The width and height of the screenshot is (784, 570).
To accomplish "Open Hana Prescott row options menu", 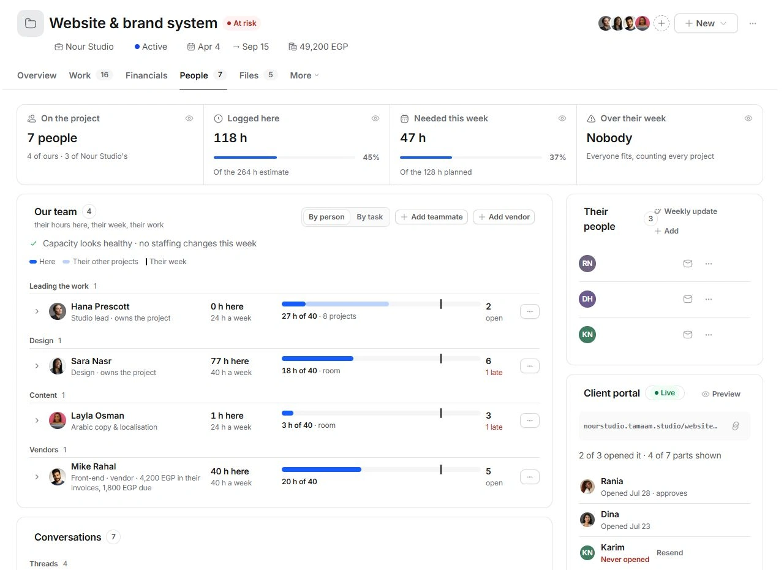I will pos(530,311).
